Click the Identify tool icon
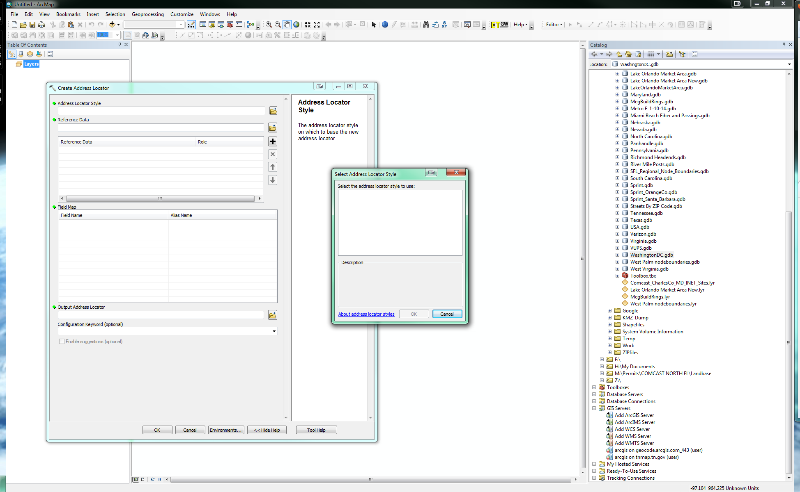Viewport: 800px width, 492px height. pos(385,25)
